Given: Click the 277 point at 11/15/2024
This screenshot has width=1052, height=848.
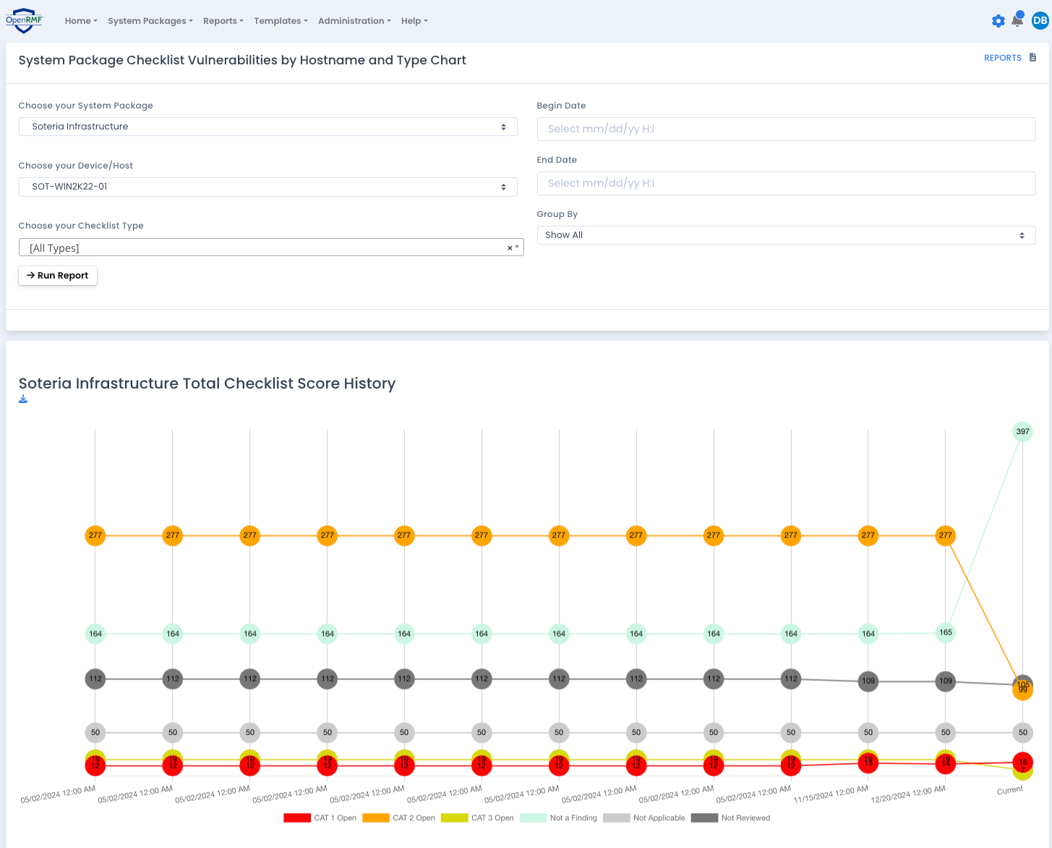Looking at the screenshot, I should pyautogui.click(x=868, y=535).
